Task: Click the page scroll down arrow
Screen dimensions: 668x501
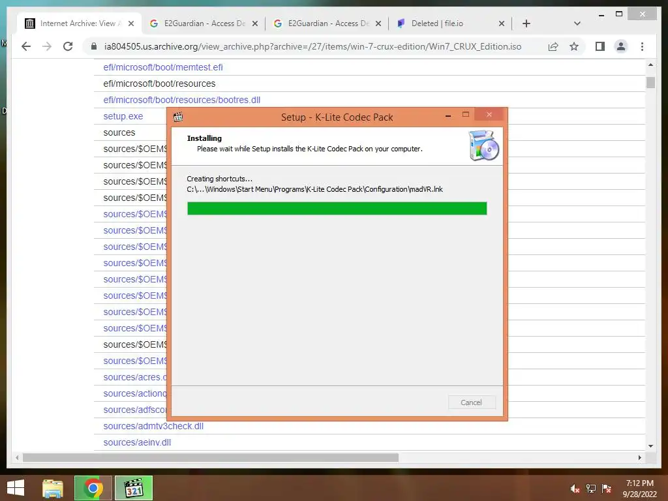Action: pos(650,446)
